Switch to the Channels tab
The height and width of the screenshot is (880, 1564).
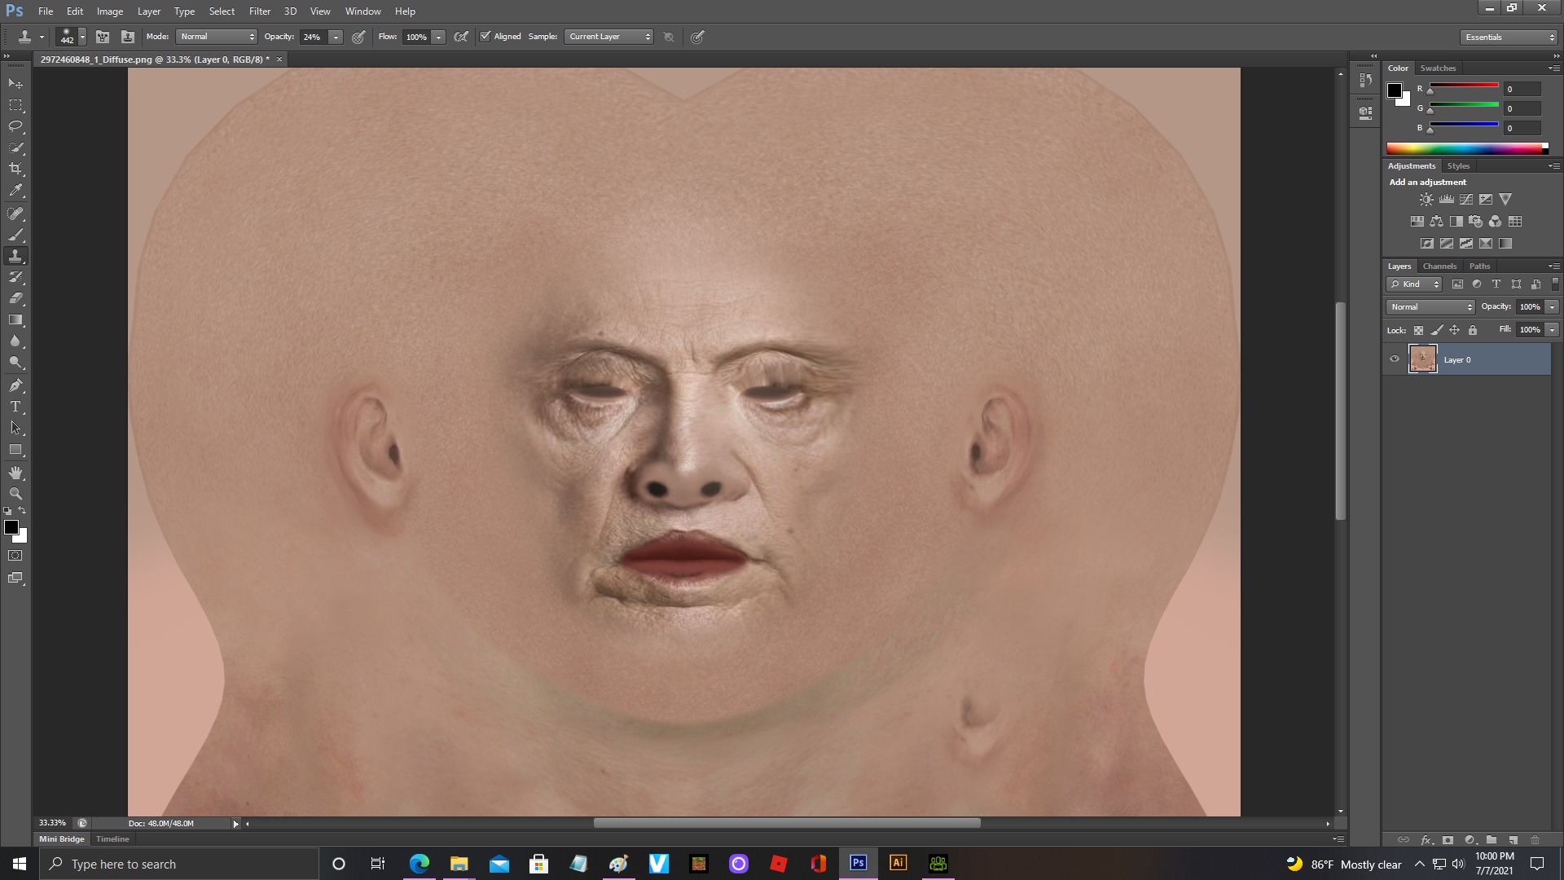point(1439,266)
